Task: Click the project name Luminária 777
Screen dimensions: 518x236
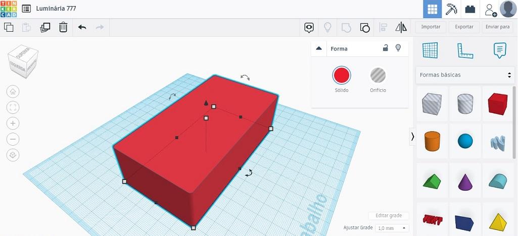Action: (56, 9)
